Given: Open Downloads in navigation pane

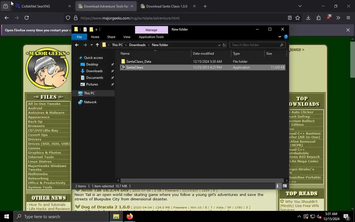Looking at the screenshot, I should point(94,71).
